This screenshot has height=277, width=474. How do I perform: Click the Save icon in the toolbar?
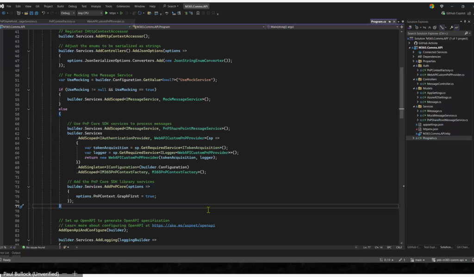pos(31,13)
